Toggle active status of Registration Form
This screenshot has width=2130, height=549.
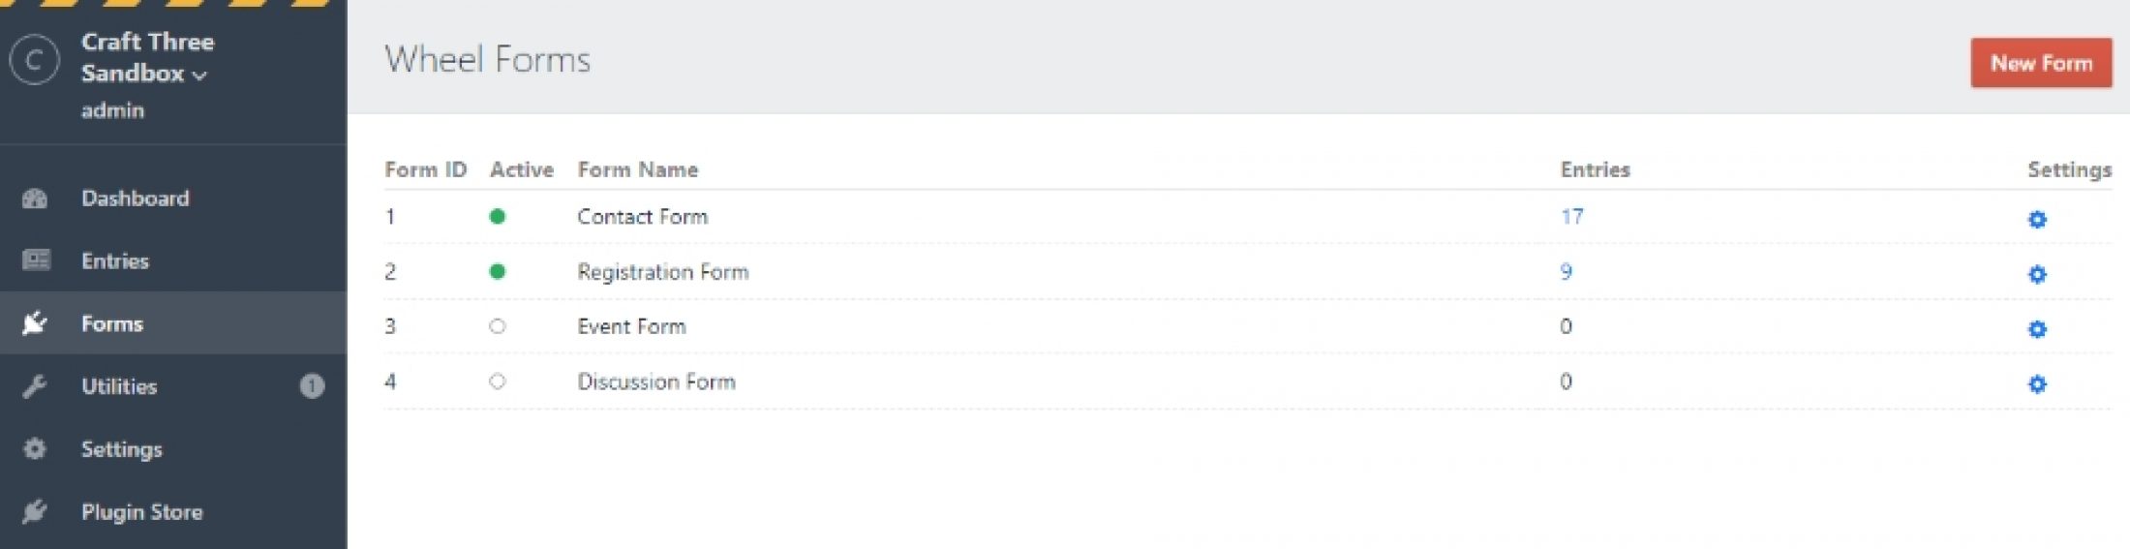click(x=498, y=272)
